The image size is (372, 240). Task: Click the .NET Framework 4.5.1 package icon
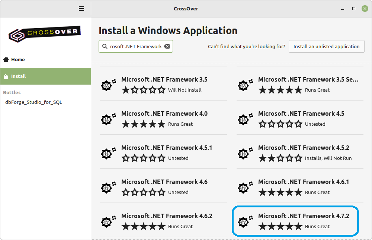coord(107,154)
